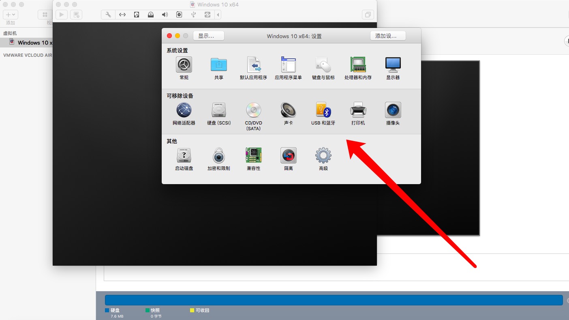This screenshot has width=569, height=320.
Task: Open 键盘与鼠标 keyboard and mouse settings
Action: tap(323, 68)
